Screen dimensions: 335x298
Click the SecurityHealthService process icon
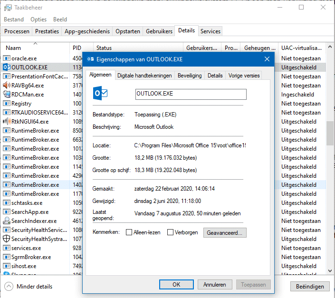click(7, 230)
